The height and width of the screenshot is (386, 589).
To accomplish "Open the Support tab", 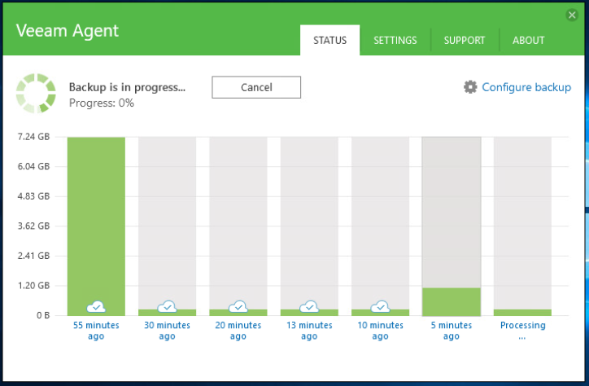I will [465, 40].
